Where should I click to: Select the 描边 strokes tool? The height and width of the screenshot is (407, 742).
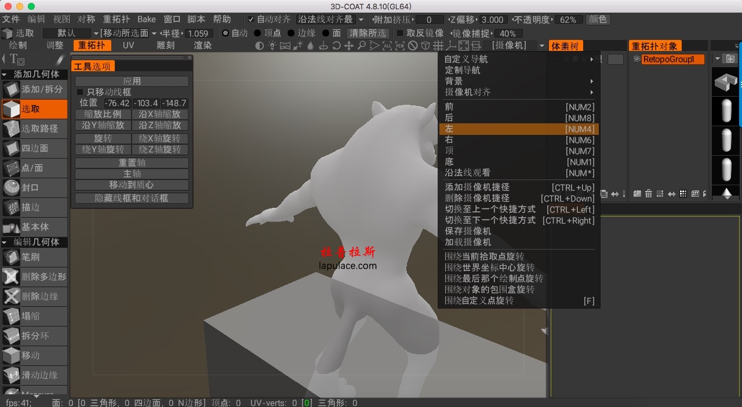(x=34, y=207)
